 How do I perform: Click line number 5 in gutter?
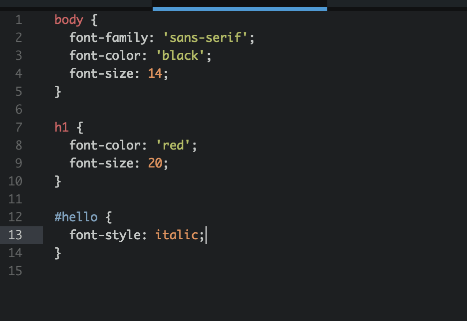[19, 92]
